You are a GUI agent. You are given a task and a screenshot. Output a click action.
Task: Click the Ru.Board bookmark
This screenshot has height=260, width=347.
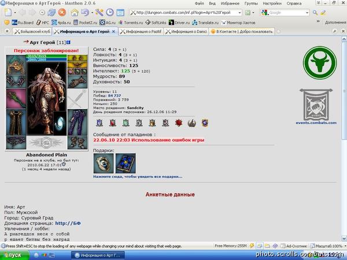[x=23, y=23]
